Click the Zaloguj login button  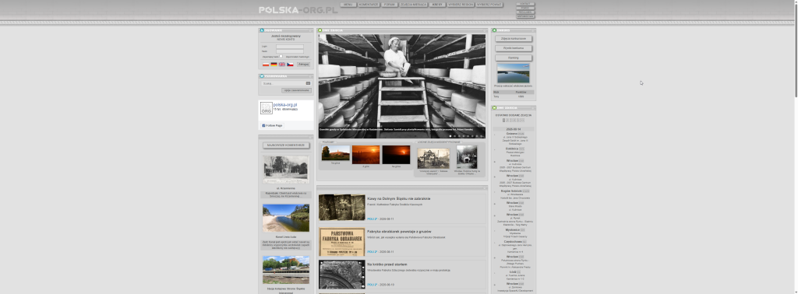303,65
